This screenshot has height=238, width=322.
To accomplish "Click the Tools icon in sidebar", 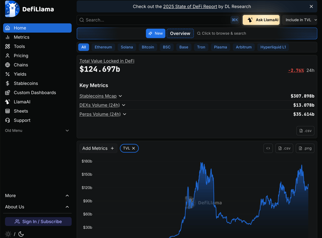I will [8, 46].
